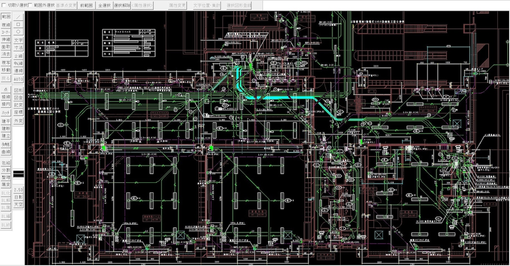
Task: Click the 選択解除 button
Action: pyautogui.click(x=122, y=5)
